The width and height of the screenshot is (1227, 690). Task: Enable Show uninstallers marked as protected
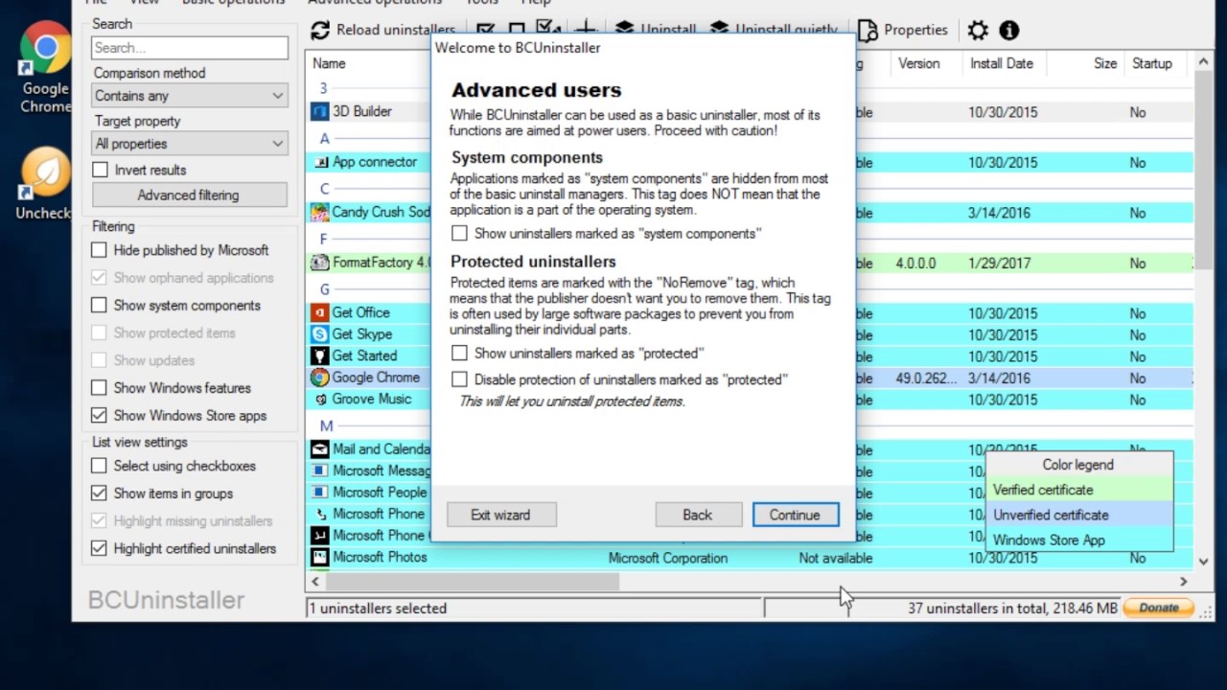pyautogui.click(x=460, y=354)
